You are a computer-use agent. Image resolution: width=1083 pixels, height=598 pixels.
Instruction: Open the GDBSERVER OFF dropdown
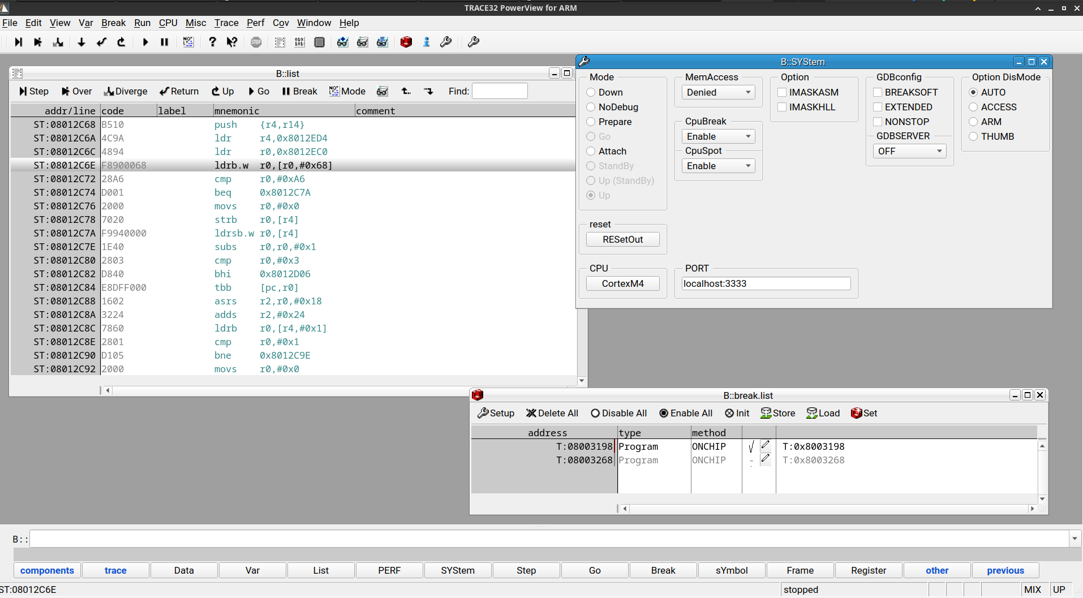pos(910,151)
